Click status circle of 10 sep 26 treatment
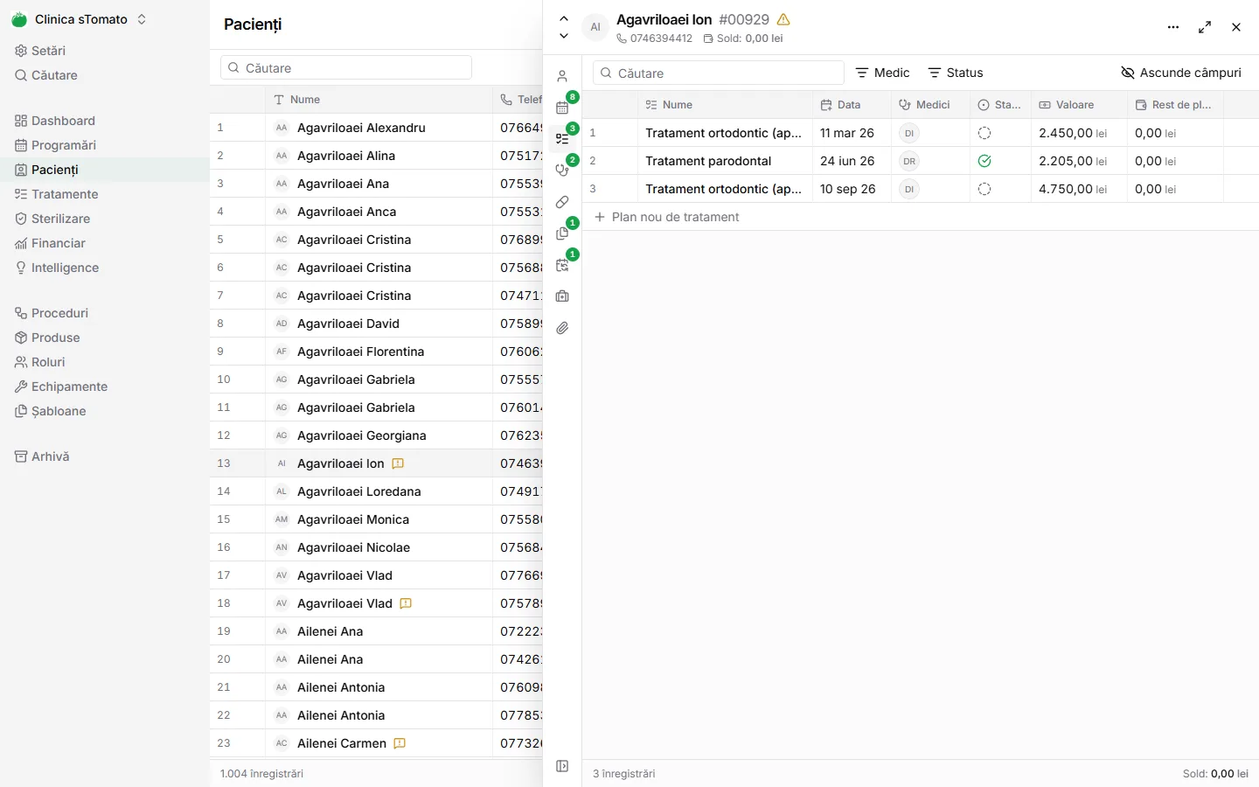 (x=984, y=189)
